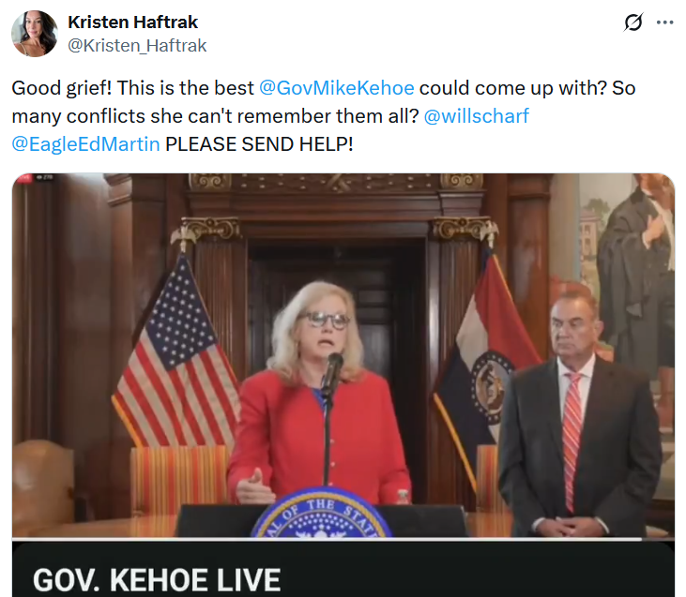Click the Missouri state seal on podium

(322, 513)
